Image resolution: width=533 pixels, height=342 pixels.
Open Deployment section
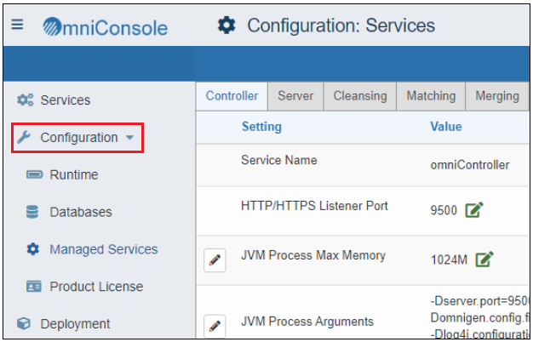click(75, 323)
